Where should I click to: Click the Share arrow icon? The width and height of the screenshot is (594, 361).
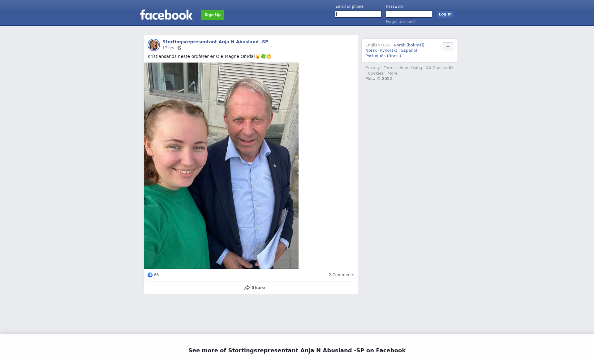tap(247, 288)
